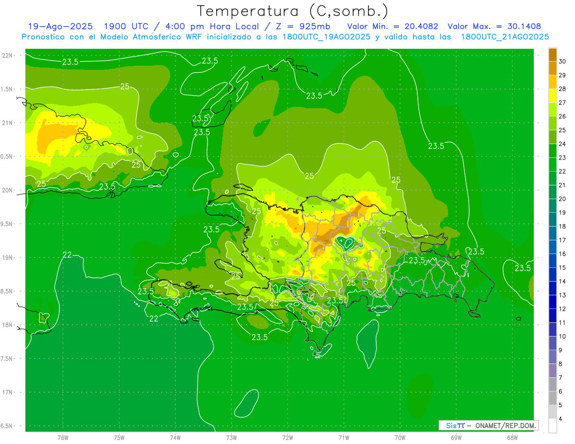Viewport: 575px width, 444px height.
Task: Click the longitude axis label 76W
Action: click(x=63, y=437)
